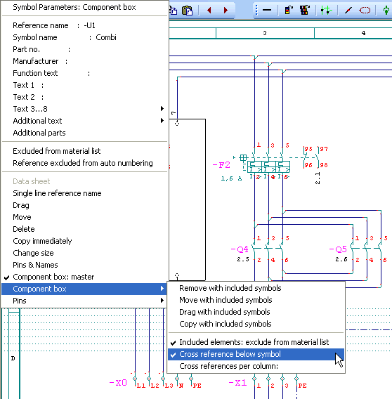Go to next page with right red arrow
392x399 pixels.
226,10
